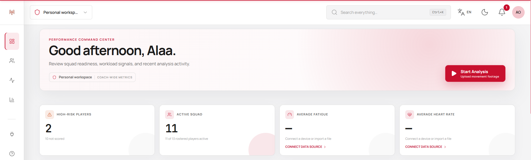This screenshot has width=531, height=160.
Task: Click the app logo at top left
Action: pos(12,12)
